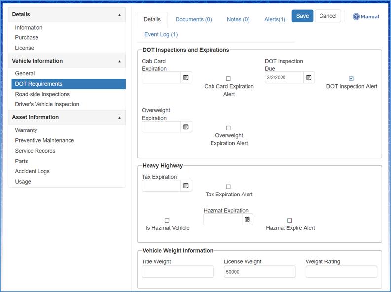Uncheck the DOT Inspection Alert checkbox
Screen dimensions: 391x292
(351, 78)
